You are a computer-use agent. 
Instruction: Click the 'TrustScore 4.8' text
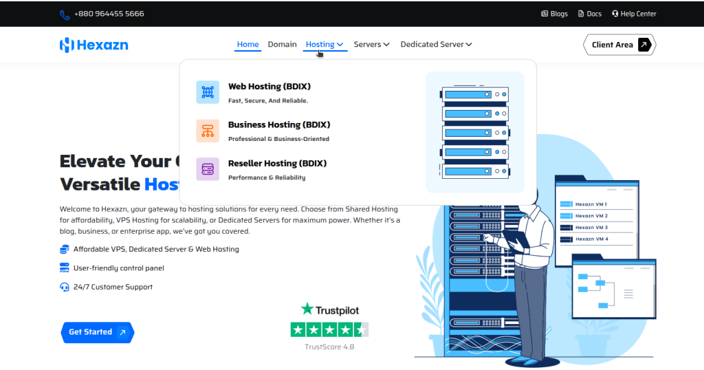coord(329,347)
